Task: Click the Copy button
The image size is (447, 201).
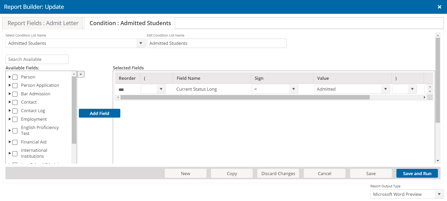Action: (232, 174)
